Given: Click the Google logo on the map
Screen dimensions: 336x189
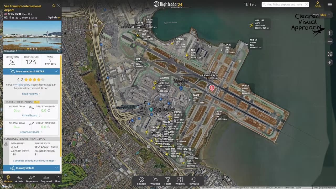Looking at the screenshot, I should 7,187.
